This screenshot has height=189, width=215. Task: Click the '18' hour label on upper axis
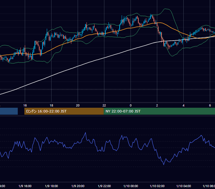tap(52, 106)
